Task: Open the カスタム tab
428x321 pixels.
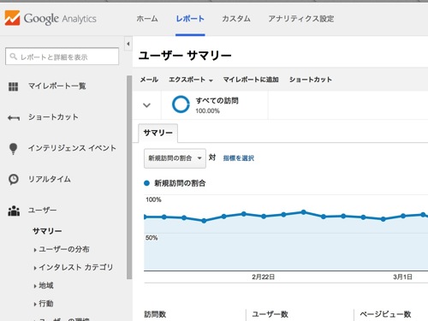Action: [236, 19]
